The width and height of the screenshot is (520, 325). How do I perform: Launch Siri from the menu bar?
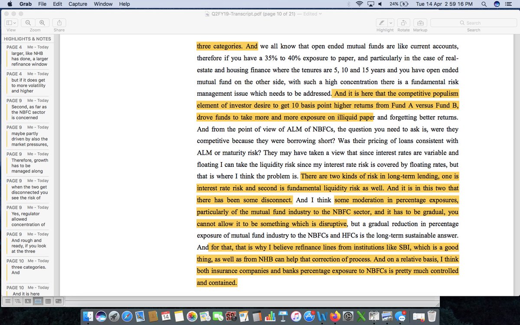pyautogui.click(x=497, y=4)
